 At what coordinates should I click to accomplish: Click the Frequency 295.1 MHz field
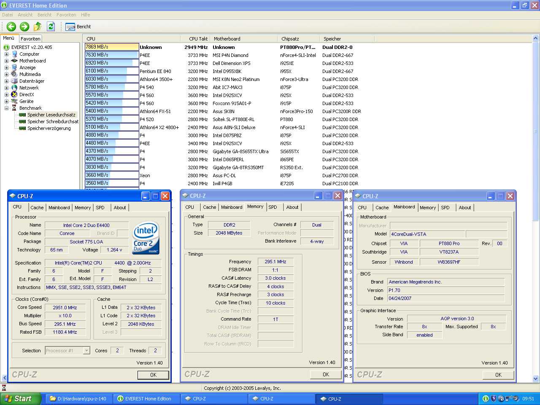pos(275,262)
